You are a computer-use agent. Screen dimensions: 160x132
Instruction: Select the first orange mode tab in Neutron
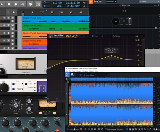120,5
